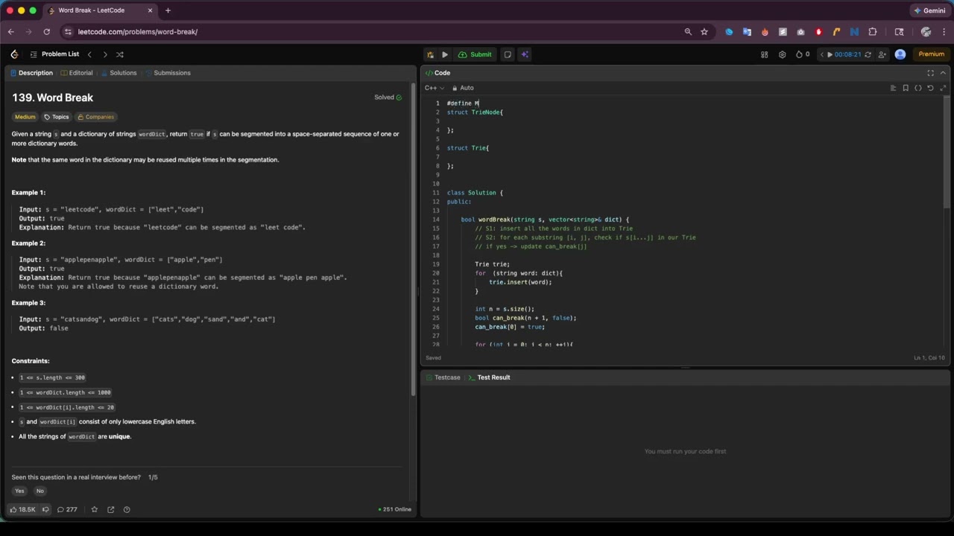Viewport: 954px width, 536px height.
Task: Expand code editor to full screen arrows
Action: click(x=943, y=88)
